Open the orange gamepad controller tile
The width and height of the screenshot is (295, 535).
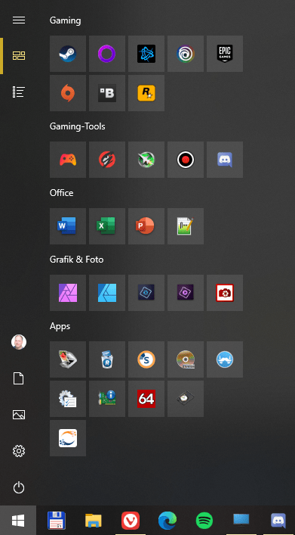coord(68,160)
